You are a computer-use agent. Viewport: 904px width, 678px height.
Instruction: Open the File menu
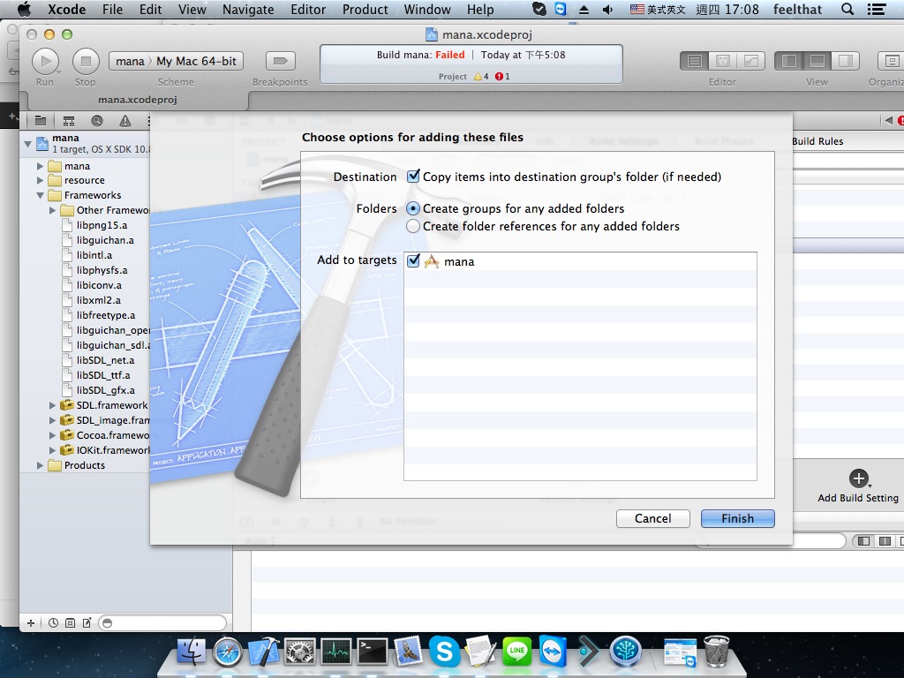pyautogui.click(x=112, y=9)
